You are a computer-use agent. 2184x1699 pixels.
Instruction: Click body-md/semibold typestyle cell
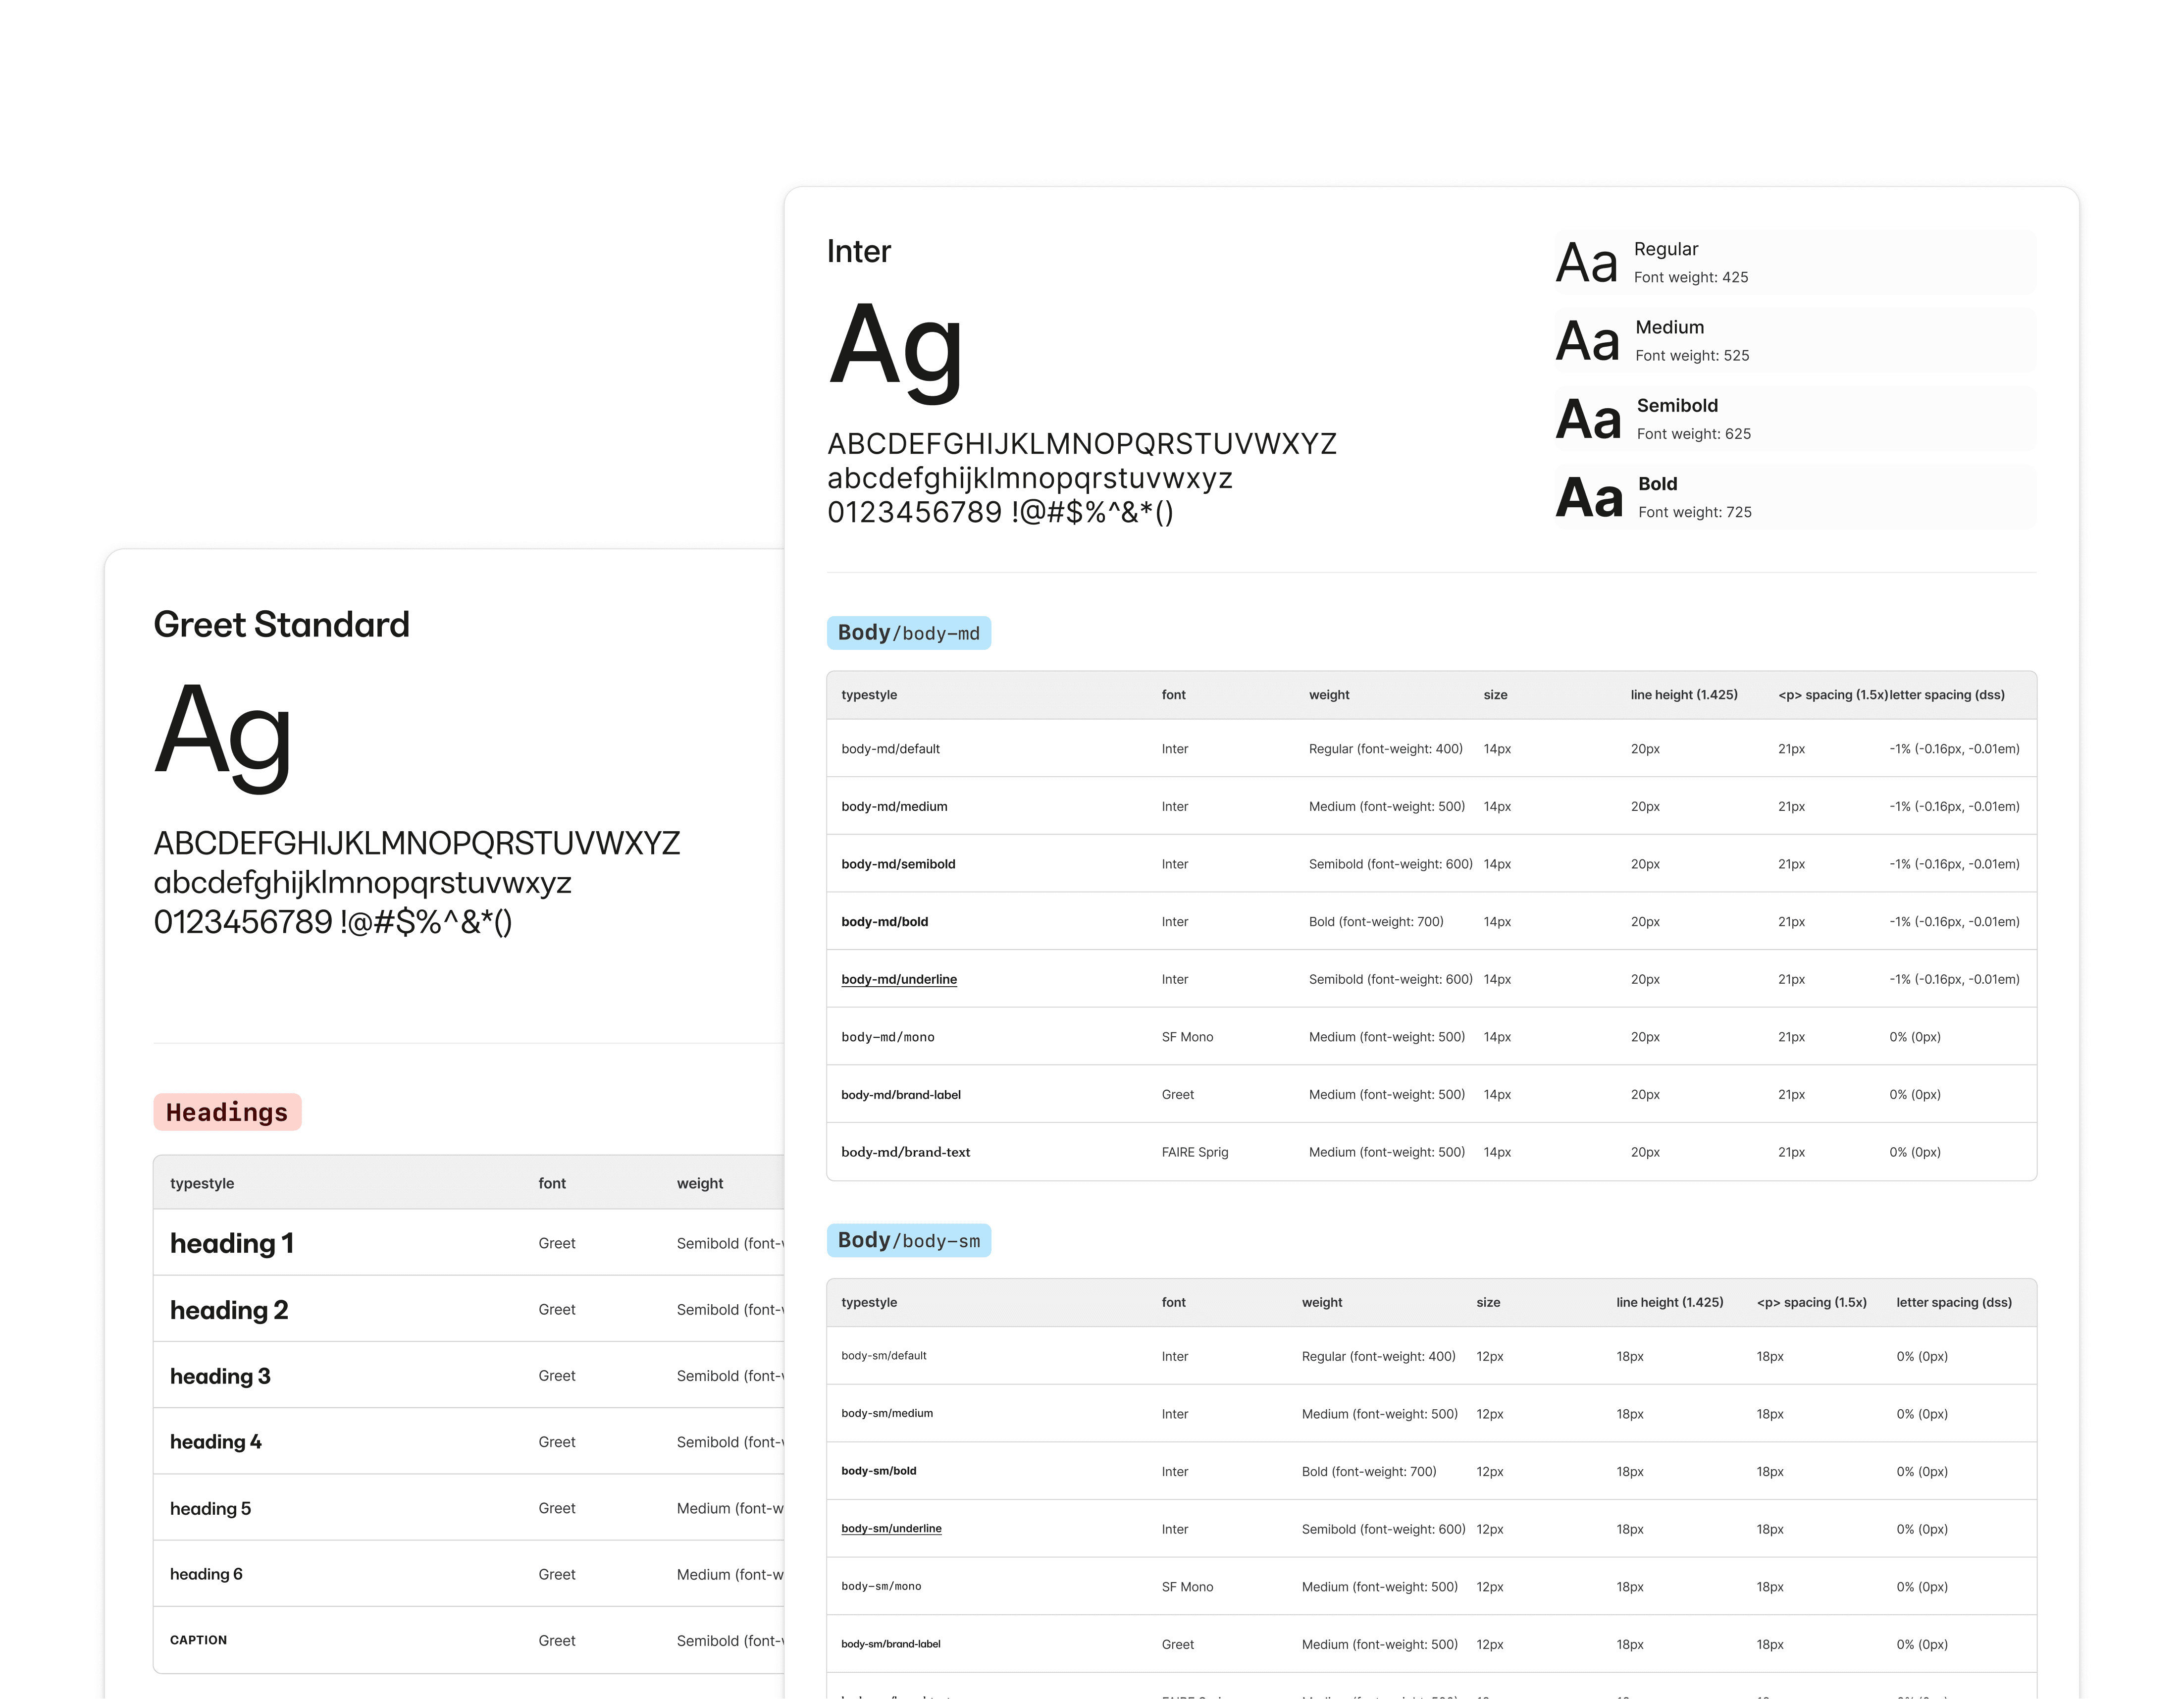click(898, 864)
